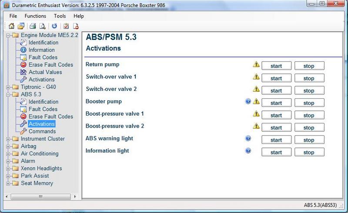Click the clipboard checklist toolbar icon
Screen dimensions: 348x213
click(x=66, y=26)
